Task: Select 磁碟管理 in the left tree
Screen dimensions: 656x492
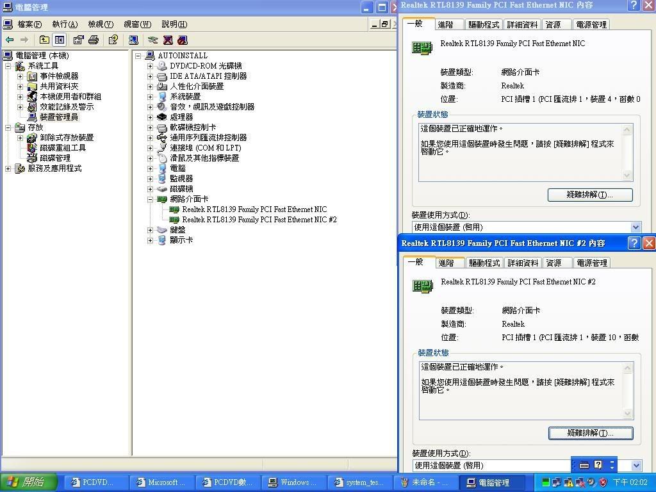Action: [55, 158]
